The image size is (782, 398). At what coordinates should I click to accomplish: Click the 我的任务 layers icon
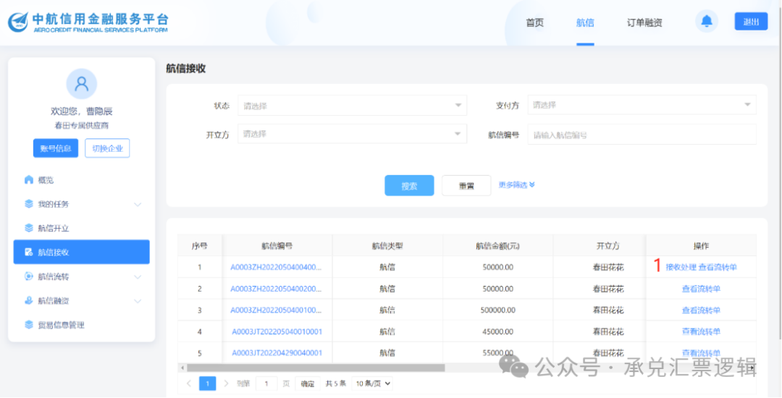[28, 204]
